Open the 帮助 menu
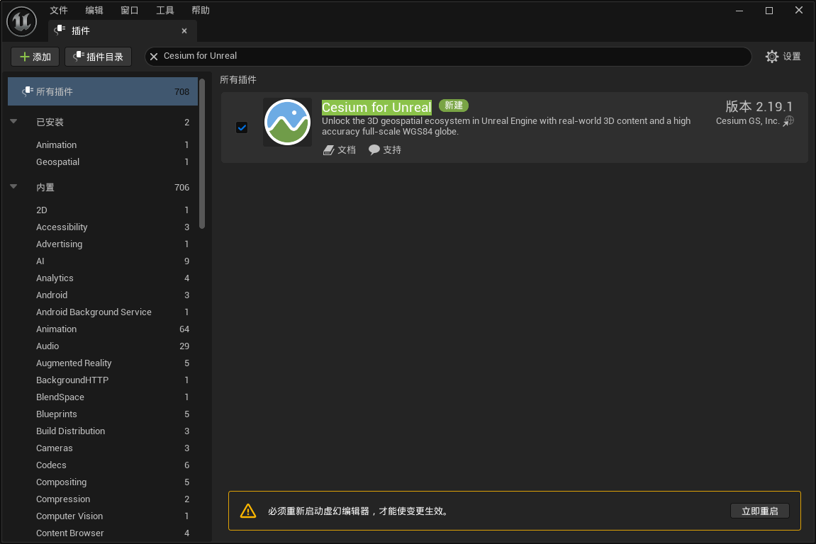The width and height of the screenshot is (816, 544). click(201, 11)
